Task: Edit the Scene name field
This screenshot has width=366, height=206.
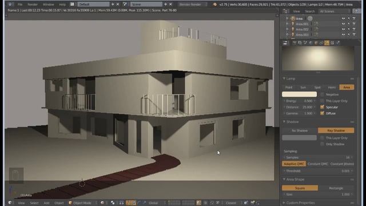Action: (146, 4)
